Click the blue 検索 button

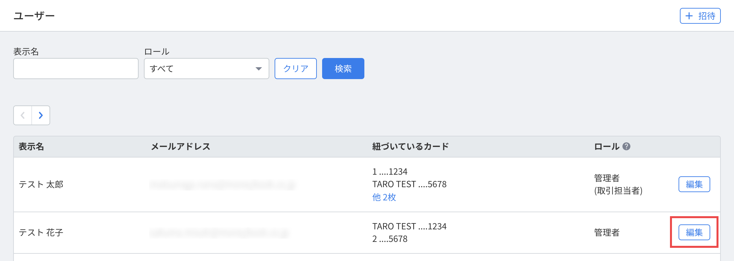(343, 69)
